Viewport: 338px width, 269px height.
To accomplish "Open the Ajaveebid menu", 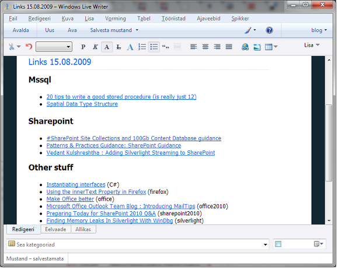I will 208,19.
